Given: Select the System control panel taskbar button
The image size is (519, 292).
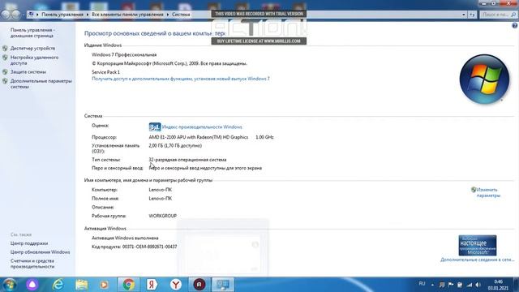Looking at the screenshot, I should point(223,285).
